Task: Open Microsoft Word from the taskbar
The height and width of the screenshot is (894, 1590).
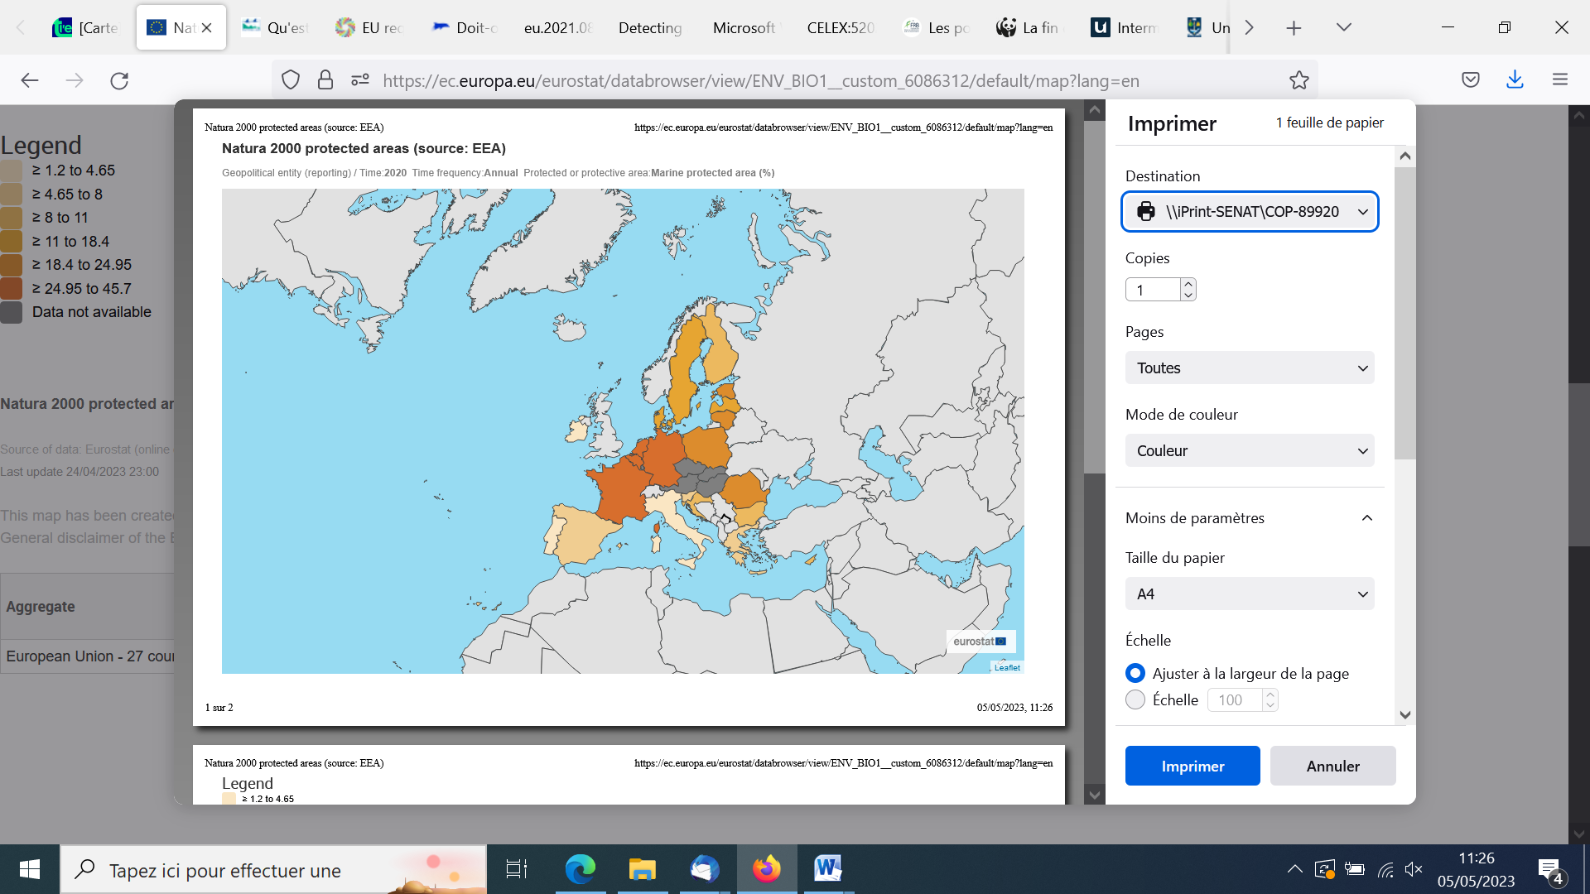Action: (826, 869)
